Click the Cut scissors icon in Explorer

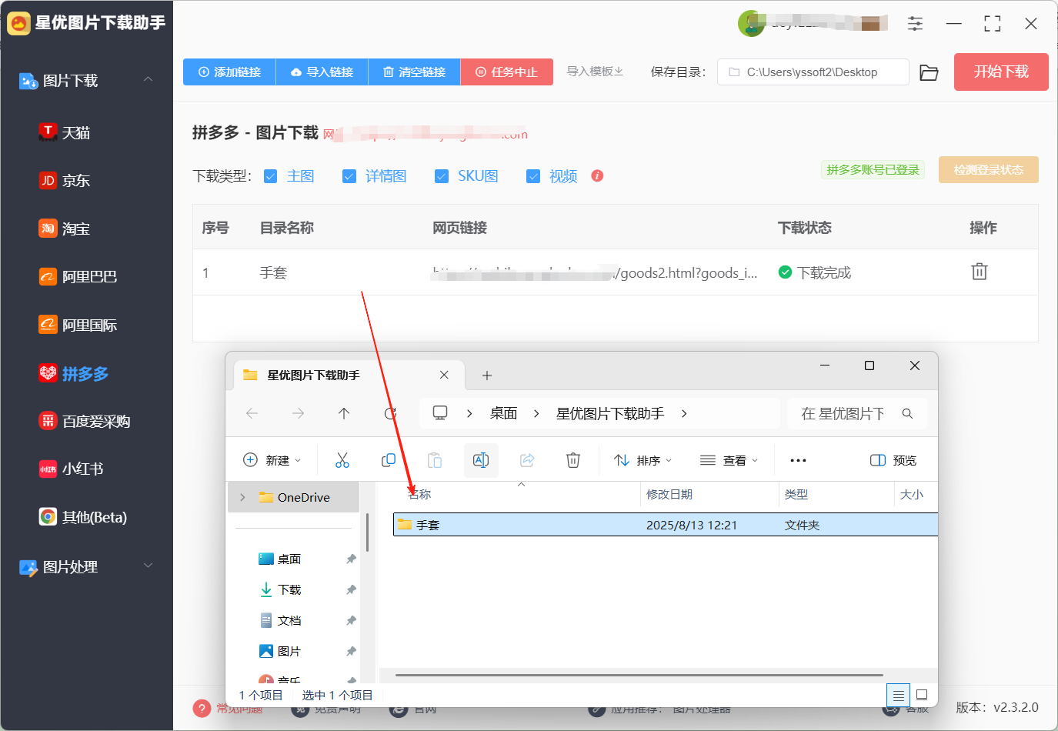pos(342,460)
